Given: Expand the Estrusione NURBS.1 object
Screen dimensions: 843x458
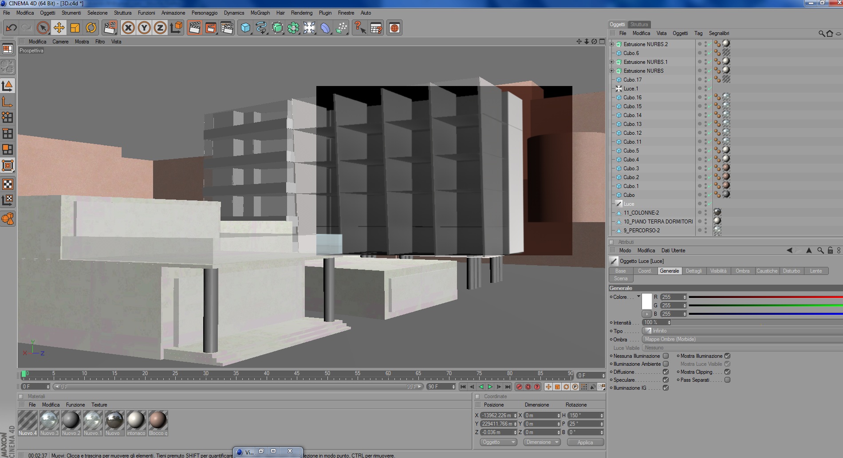Looking at the screenshot, I should (612, 62).
